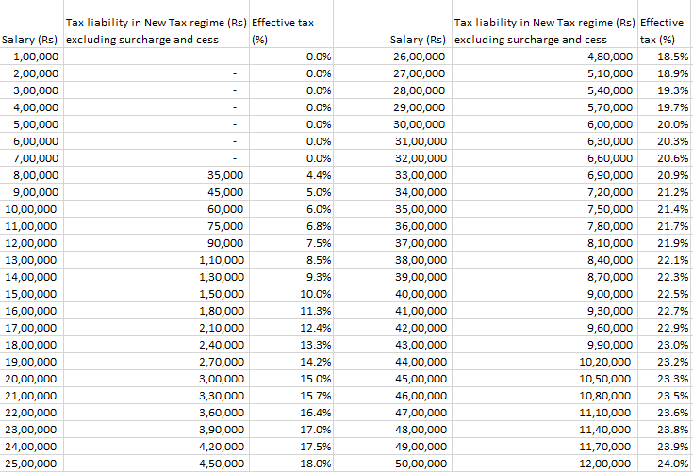The height and width of the screenshot is (472, 693).
Task: Click the salary cell 18,00,000
Action: pyautogui.click(x=31, y=345)
